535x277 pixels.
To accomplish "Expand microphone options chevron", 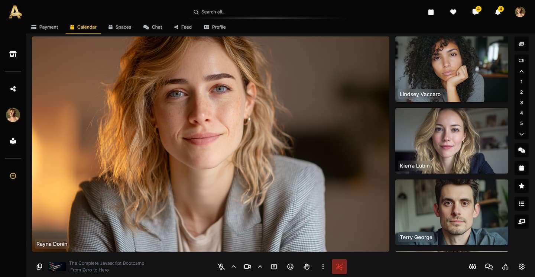I will coord(234,267).
